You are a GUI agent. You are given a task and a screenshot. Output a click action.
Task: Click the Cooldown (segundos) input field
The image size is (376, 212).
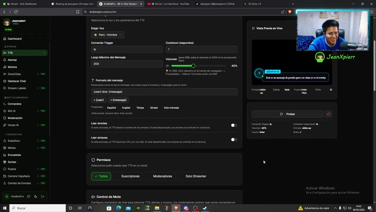tap(202, 49)
